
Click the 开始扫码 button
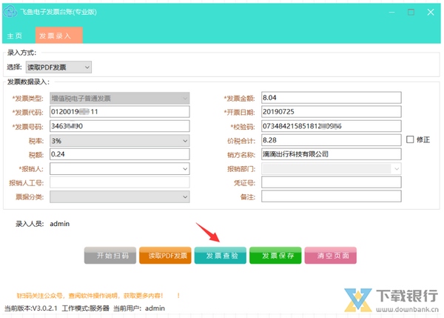click(x=110, y=256)
